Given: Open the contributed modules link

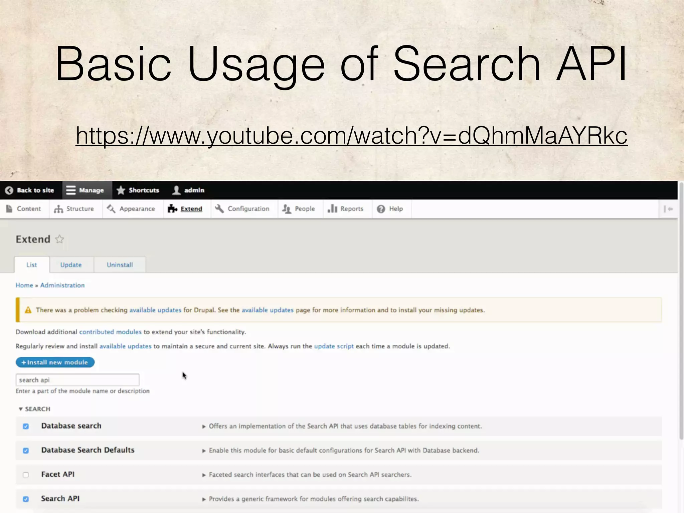Looking at the screenshot, I should click(110, 332).
